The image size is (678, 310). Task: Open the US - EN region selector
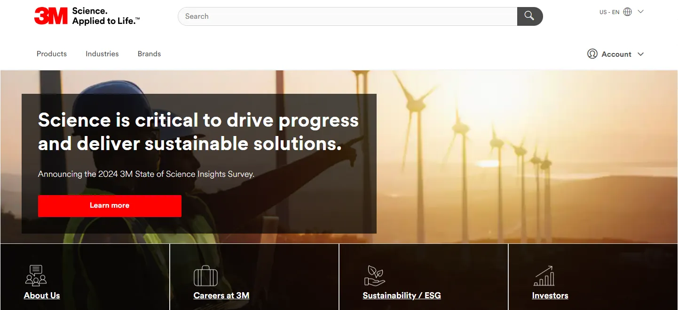tap(609, 12)
